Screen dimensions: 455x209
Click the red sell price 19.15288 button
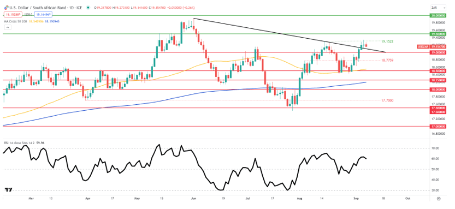[x=13, y=14]
